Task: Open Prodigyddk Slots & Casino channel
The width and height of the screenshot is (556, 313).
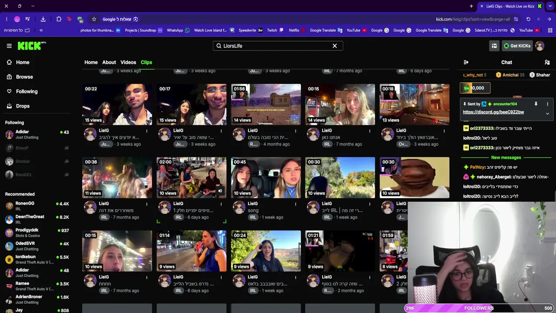Action: tap(37, 233)
